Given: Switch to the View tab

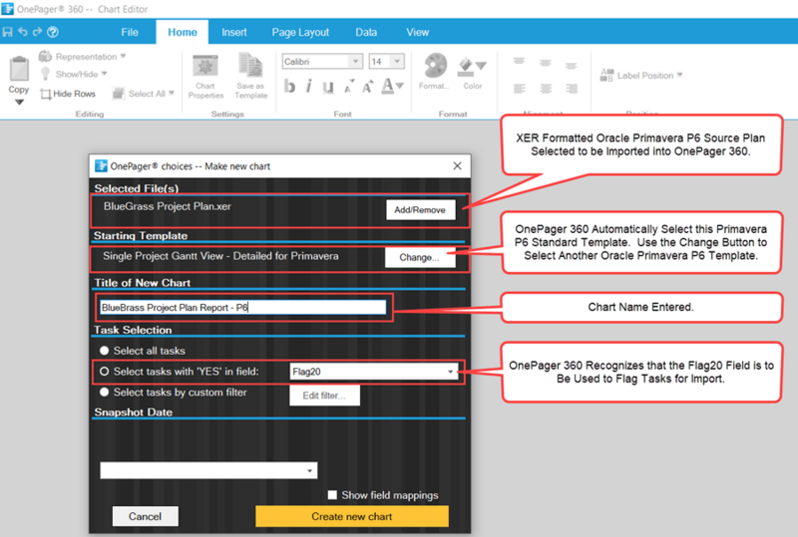Looking at the screenshot, I should pyautogui.click(x=417, y=32).
